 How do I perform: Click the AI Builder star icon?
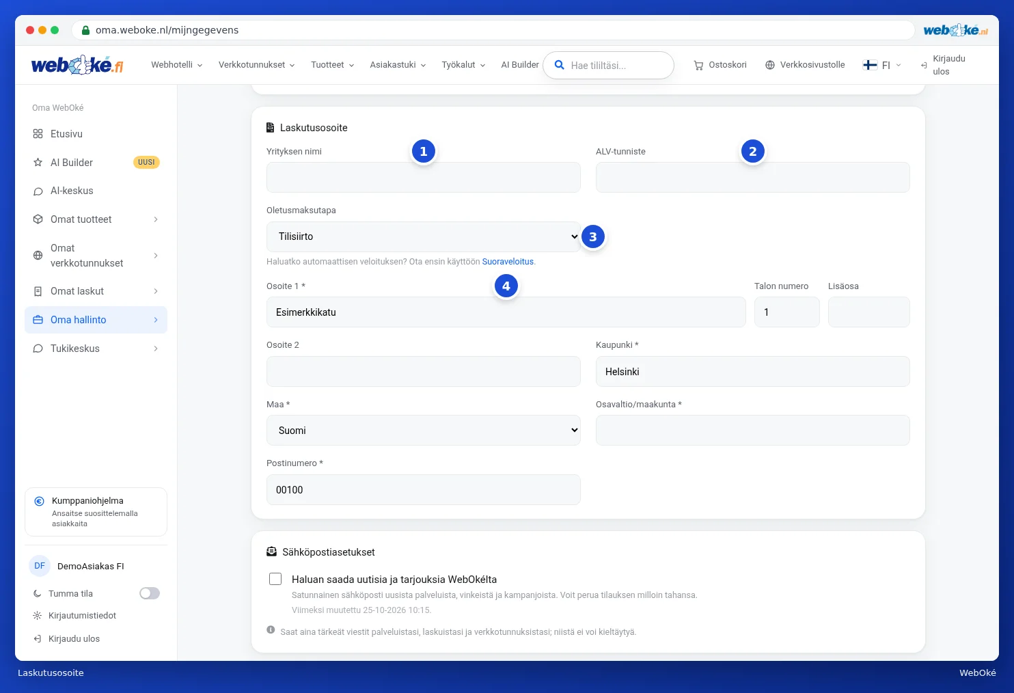tap(38, 163)
